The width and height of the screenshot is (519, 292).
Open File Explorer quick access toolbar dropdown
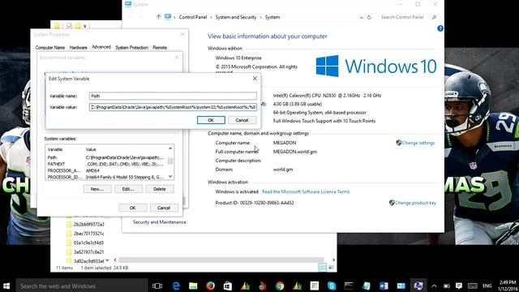point(85,26)
